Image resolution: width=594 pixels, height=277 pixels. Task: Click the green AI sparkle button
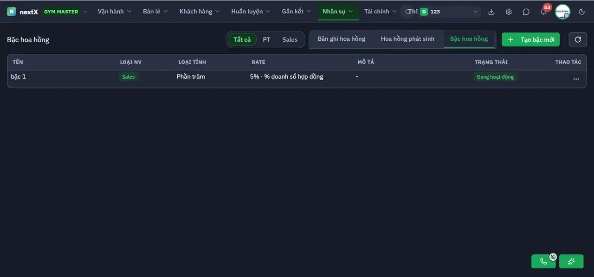click(x=571, y=261)
